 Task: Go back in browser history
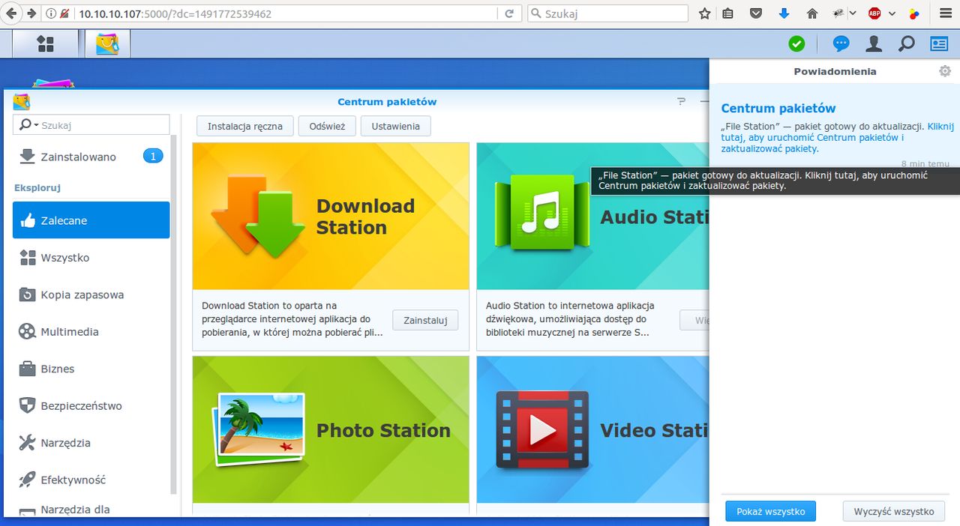(11, 13)
